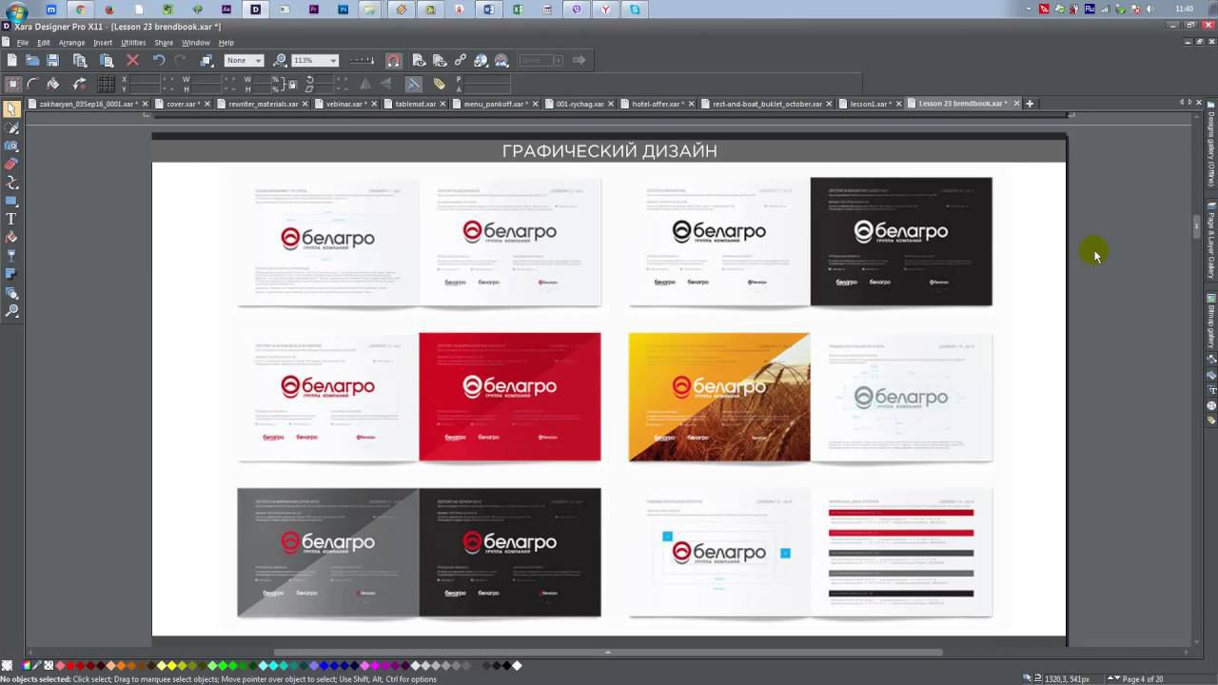The width and height of the screenshot is (1218, 685).
Task: Activate the Zoom magnifier tool in toolbox
Action: [11, 311]
